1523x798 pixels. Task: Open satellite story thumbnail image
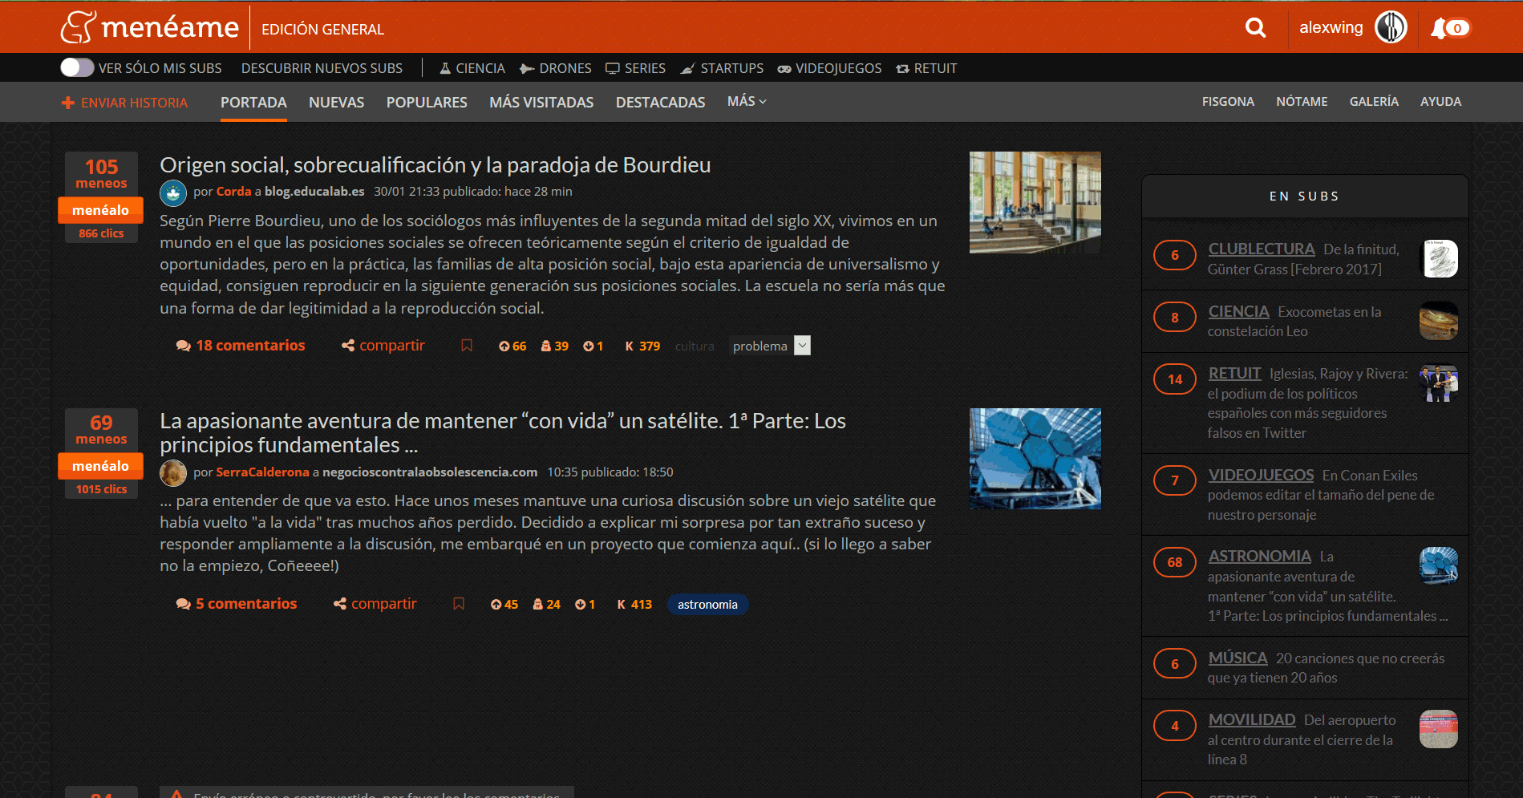[1035, 459]
